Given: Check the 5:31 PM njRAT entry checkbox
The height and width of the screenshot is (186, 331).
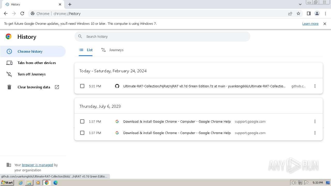Looking at the screenshot, I should pos(82,86).
